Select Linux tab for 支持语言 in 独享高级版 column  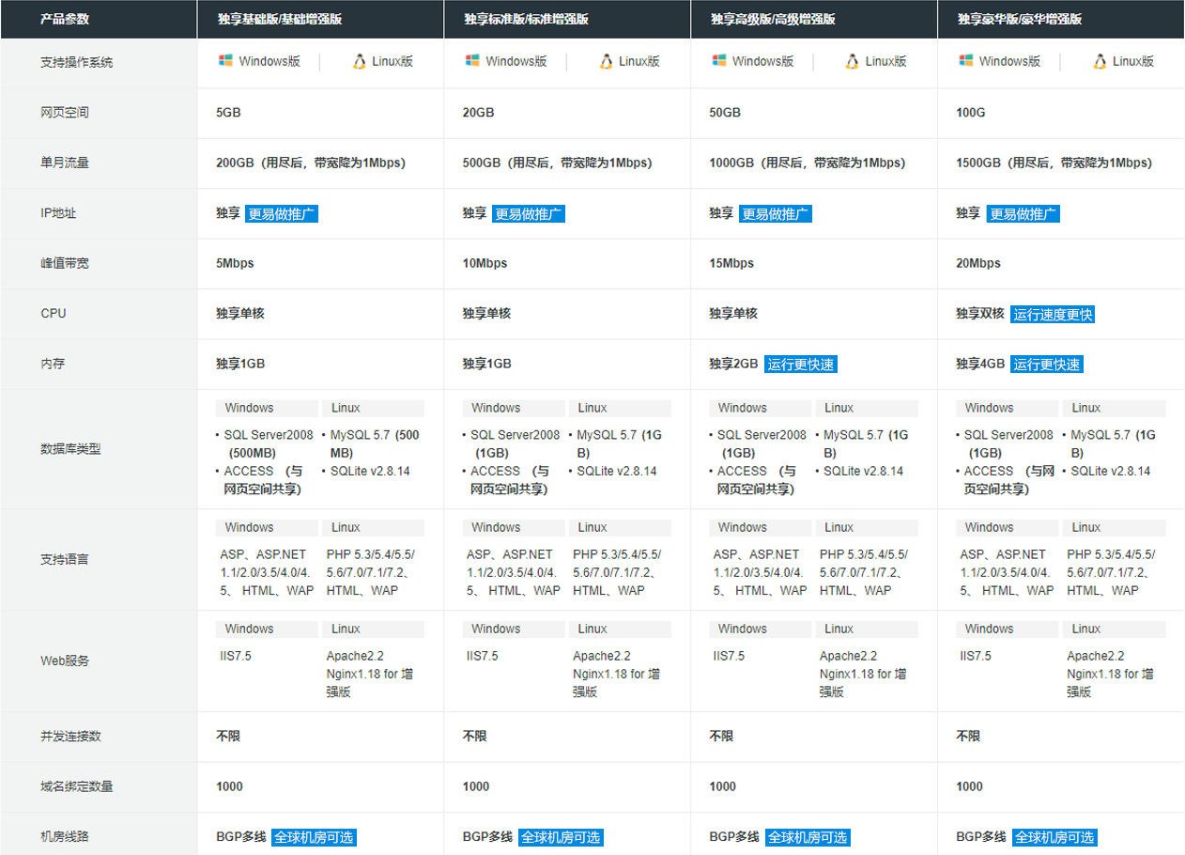click(x=867, y=527)
